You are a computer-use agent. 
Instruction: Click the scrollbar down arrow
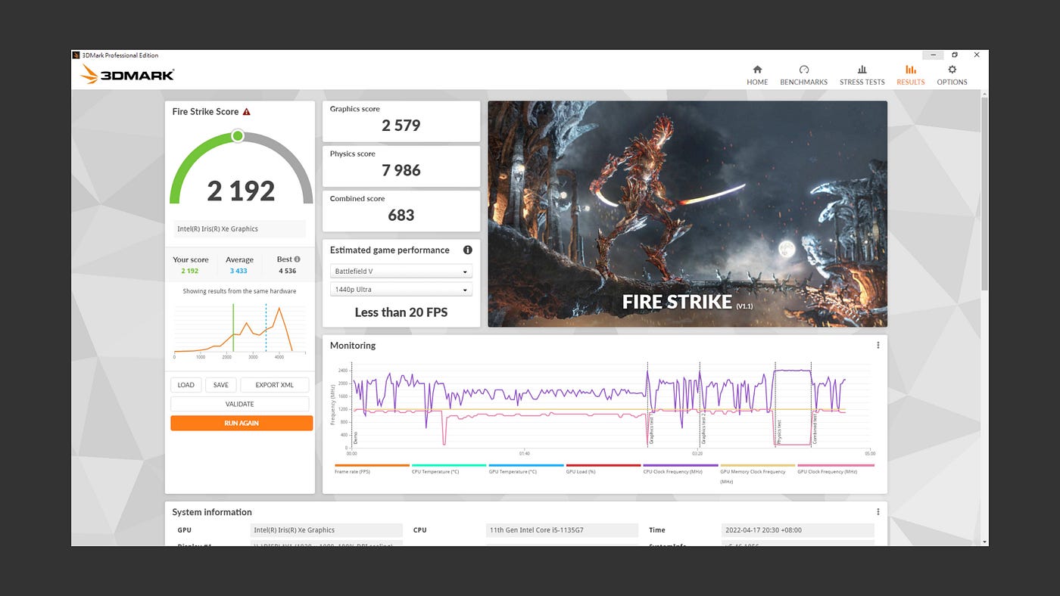tap(984, 542)
